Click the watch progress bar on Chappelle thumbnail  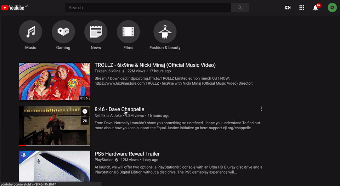coord(55,145)
